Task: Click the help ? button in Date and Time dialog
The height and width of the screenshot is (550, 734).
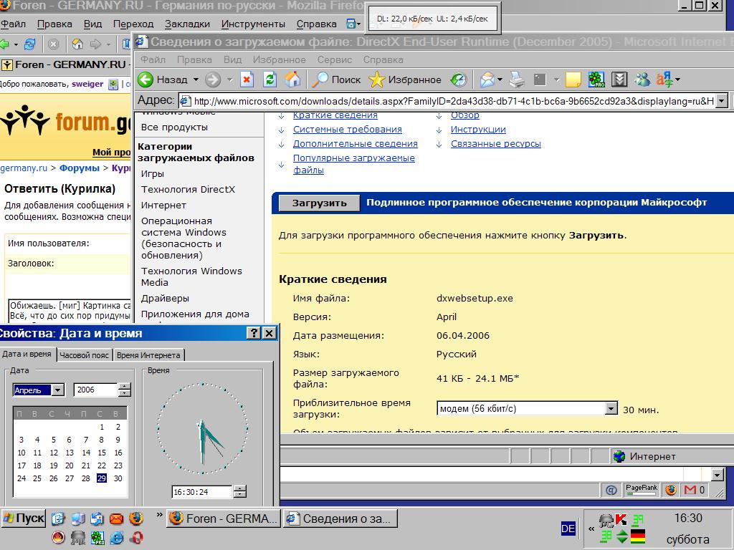Action: [253, 333]
